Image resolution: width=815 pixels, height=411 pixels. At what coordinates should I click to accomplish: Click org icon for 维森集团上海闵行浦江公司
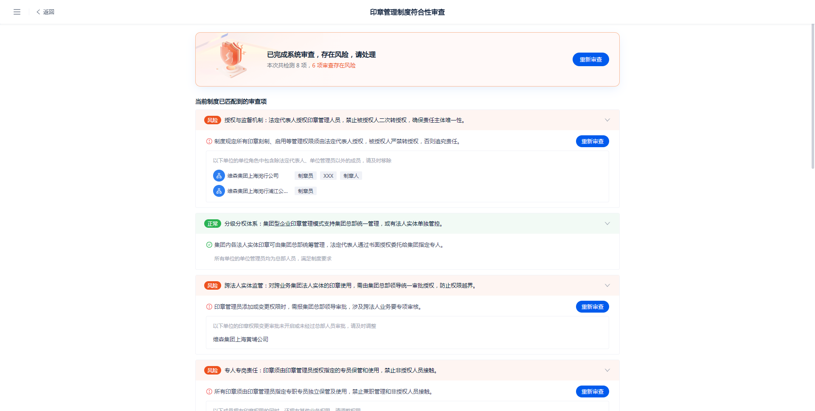[219, 191]
